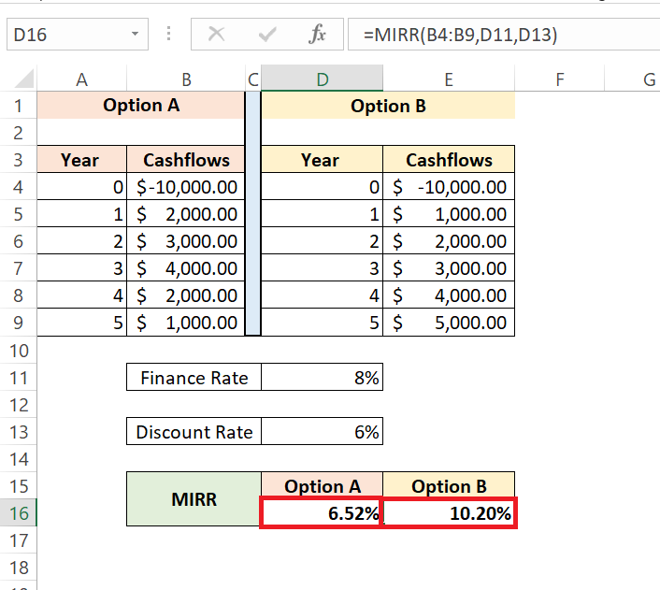Image resolution: width=660 pixels, height=590 pixels.
Task: Select Option A's $3,000.00 cashflow in year 2
Action: click(186, 241)
